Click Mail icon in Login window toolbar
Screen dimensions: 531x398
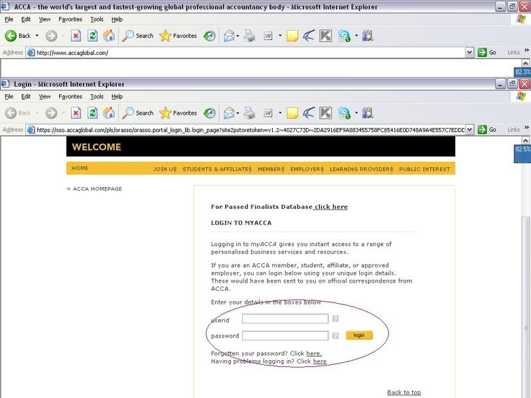[229, 113]
